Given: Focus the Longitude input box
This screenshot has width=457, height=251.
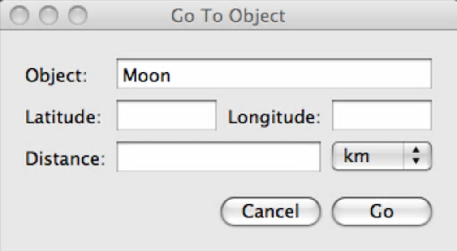Looking at the screenshot, I should 382,115.
